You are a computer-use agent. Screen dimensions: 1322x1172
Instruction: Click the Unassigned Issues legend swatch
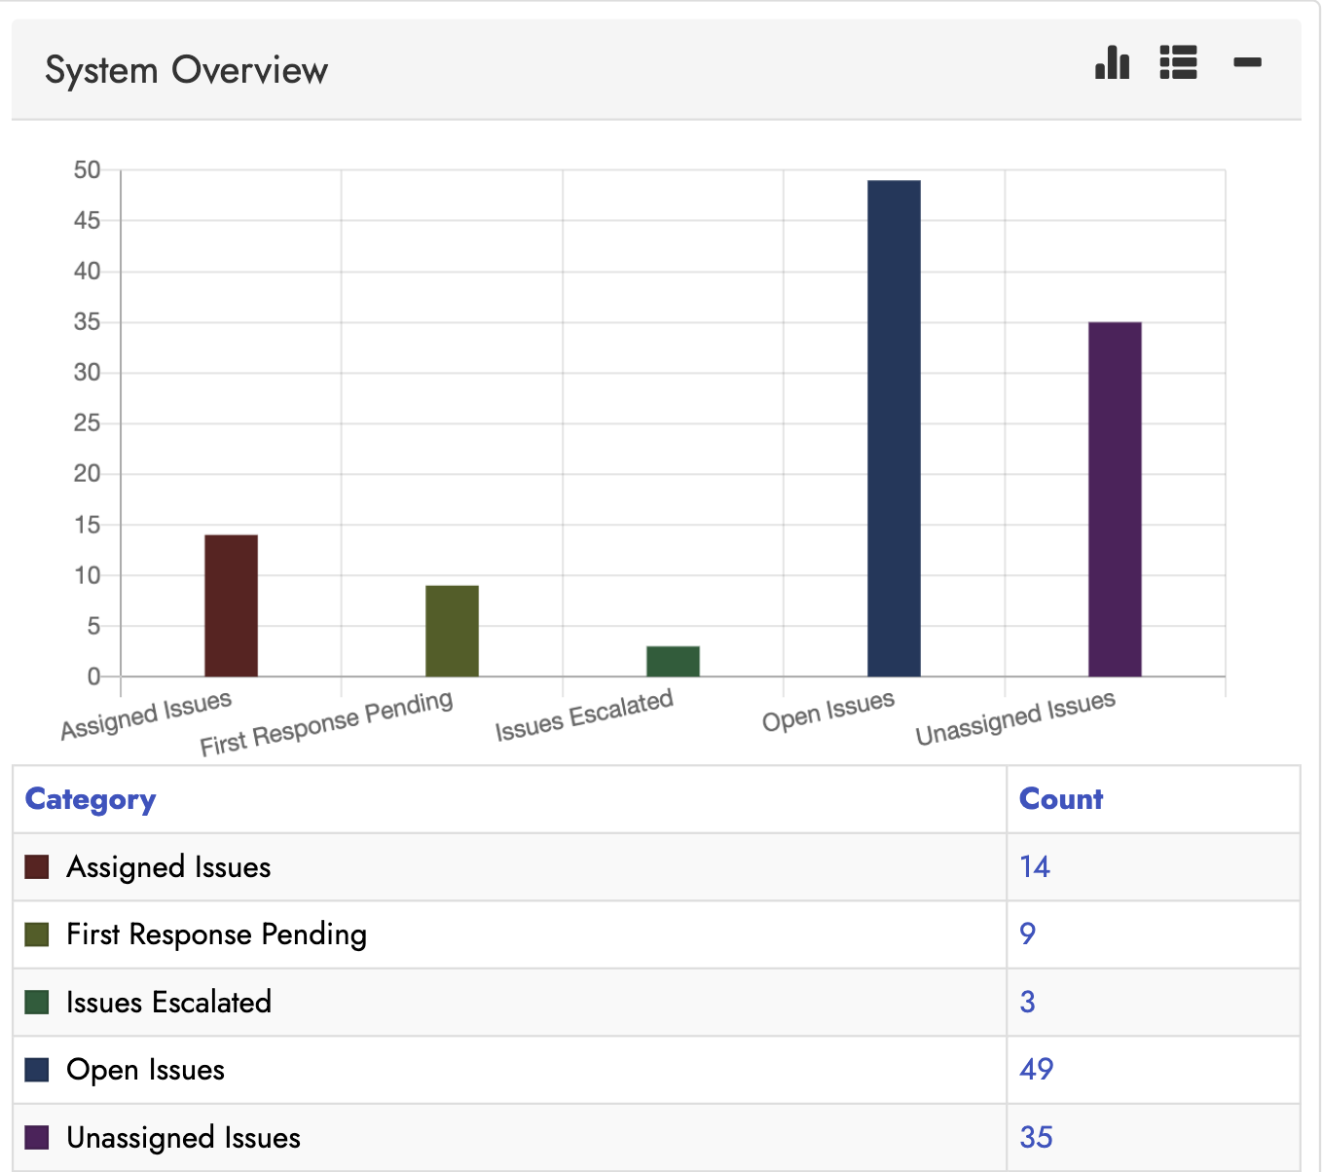coord(37,1136)
